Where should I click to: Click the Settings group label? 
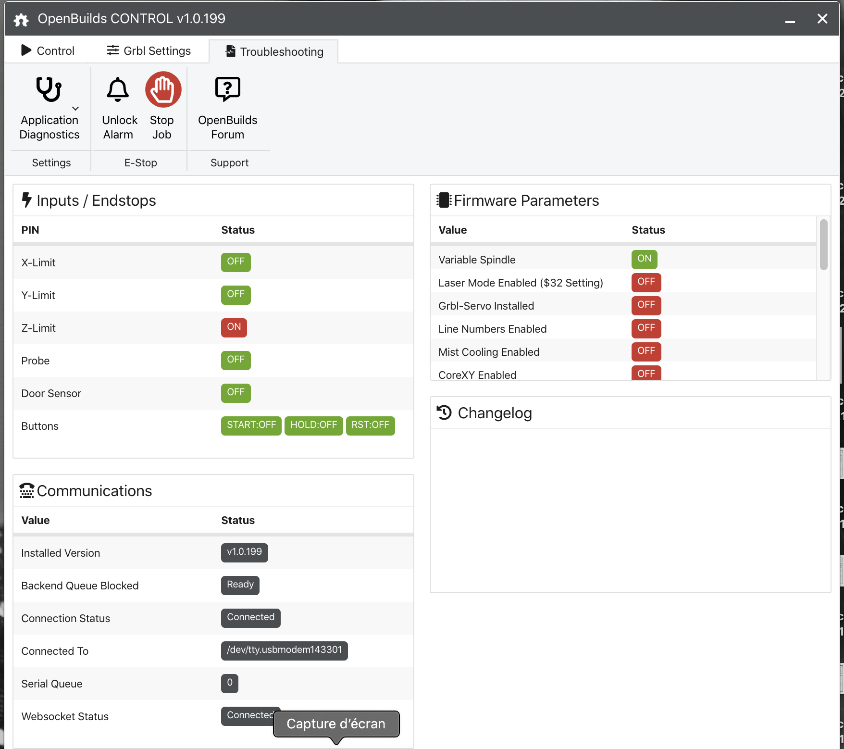coord(51,162)
